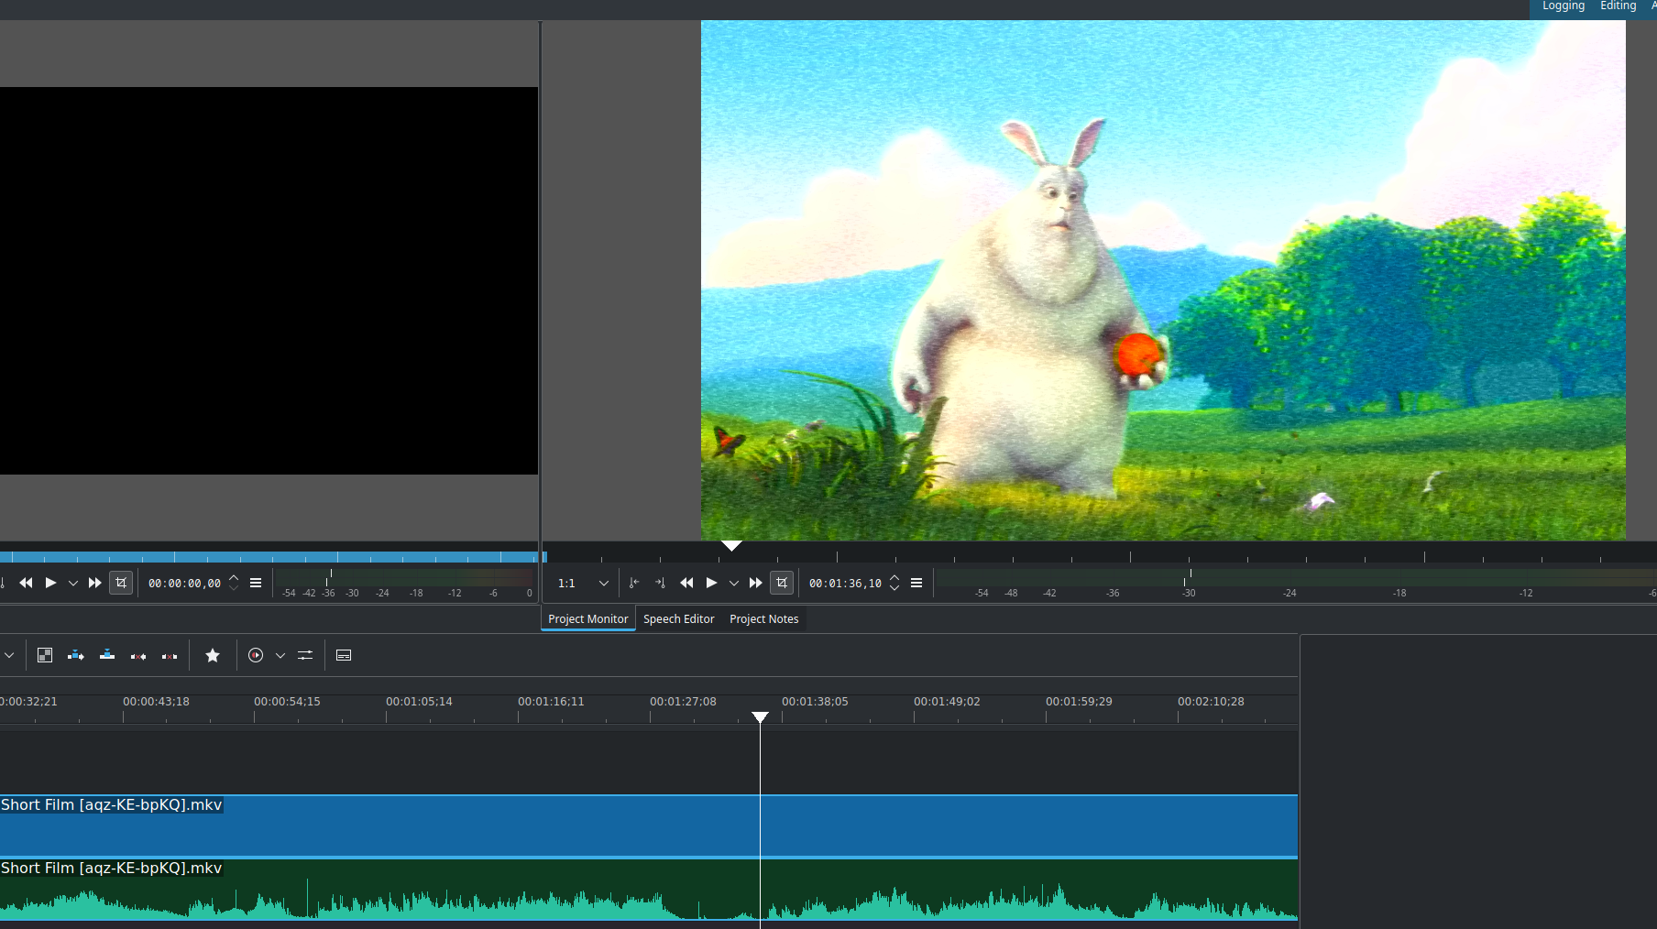Toggle zone crop button in clip monitor
This screenshot has width=1657, height=929.
[121, 583]
